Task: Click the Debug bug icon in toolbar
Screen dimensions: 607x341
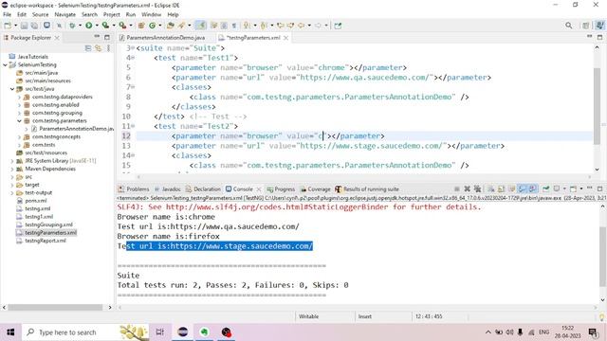Action: pos(72,26)
